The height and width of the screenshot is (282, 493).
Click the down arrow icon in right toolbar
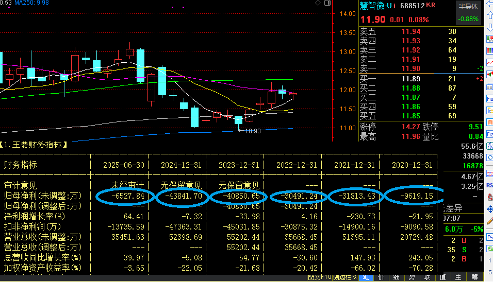(x=490, y=27)
